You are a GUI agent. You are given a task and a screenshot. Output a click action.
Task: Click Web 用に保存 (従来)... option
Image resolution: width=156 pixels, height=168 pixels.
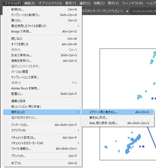pos(103,123)
